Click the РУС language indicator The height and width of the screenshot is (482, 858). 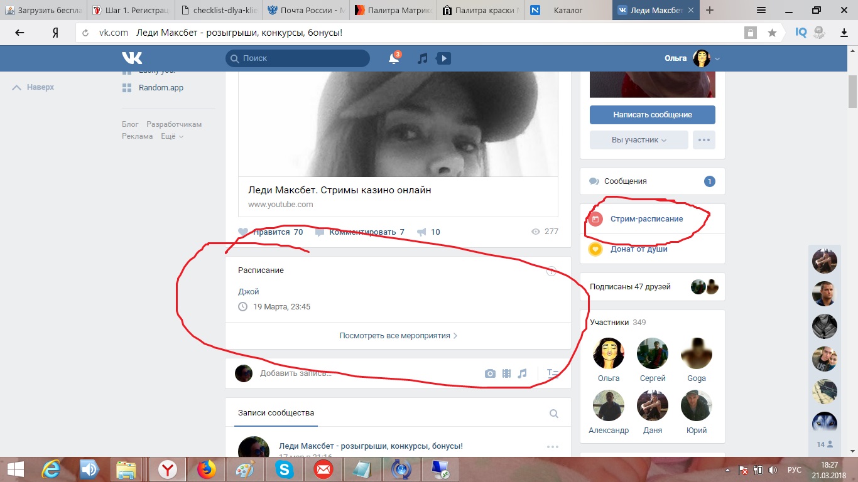click(795, 469)
